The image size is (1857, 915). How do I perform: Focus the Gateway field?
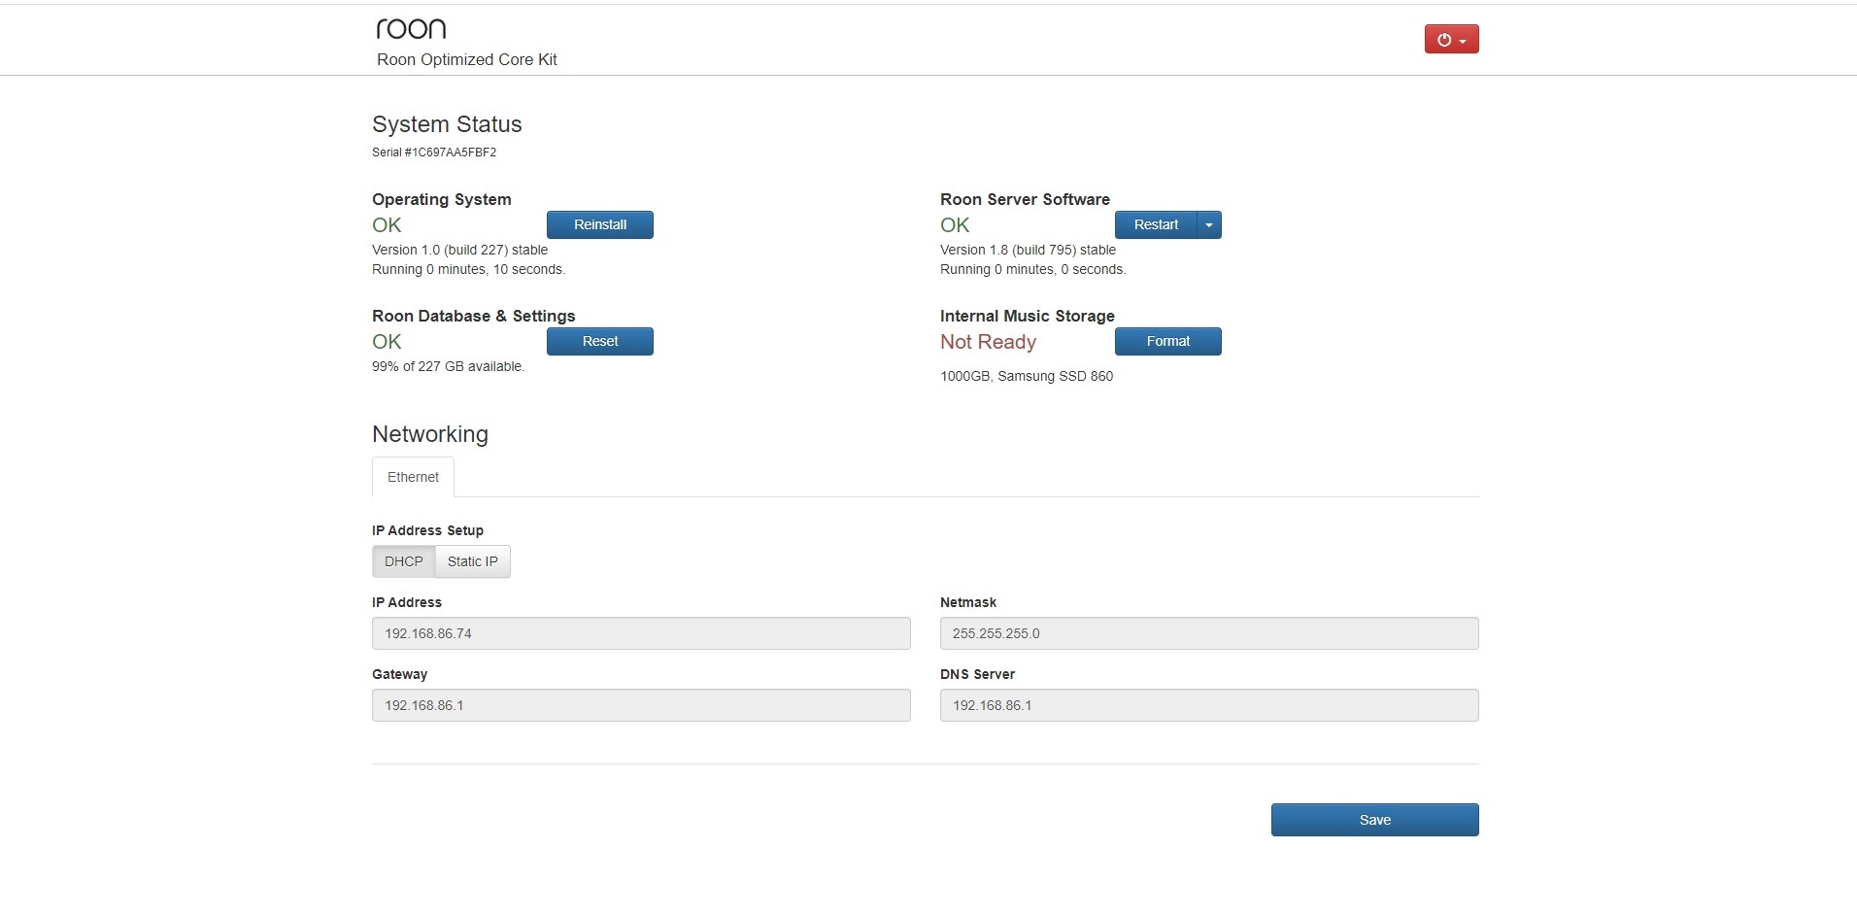click(641, 705)
